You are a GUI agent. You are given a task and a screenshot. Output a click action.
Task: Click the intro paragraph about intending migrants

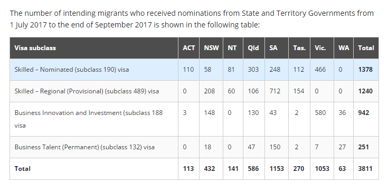(192, 19)
